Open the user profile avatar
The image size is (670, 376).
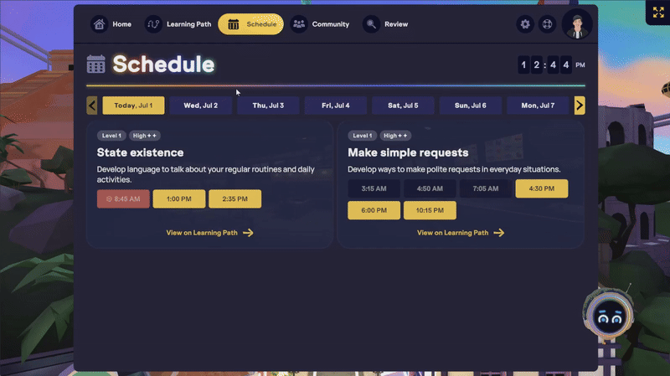pyautogui.click(x=576, y=24)
